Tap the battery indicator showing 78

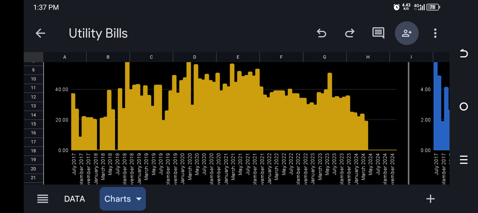(x=433, y=7)
